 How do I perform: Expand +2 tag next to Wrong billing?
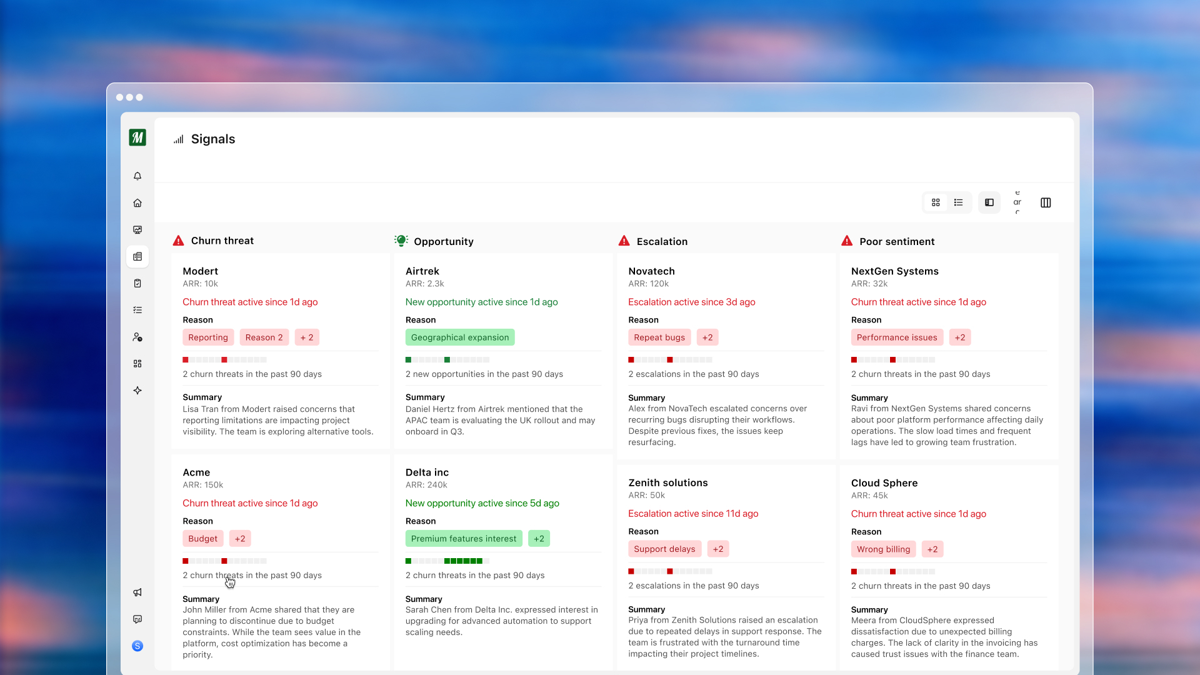[932, 549]
